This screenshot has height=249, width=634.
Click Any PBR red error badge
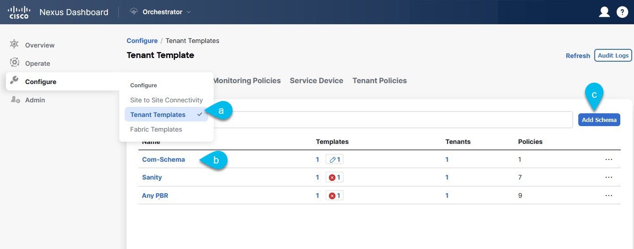pyautogui.click(x=334, y=196)
